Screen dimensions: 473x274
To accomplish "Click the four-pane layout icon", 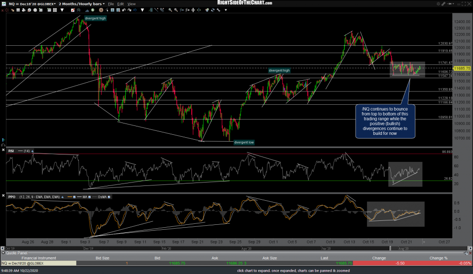I will [55, 10].
